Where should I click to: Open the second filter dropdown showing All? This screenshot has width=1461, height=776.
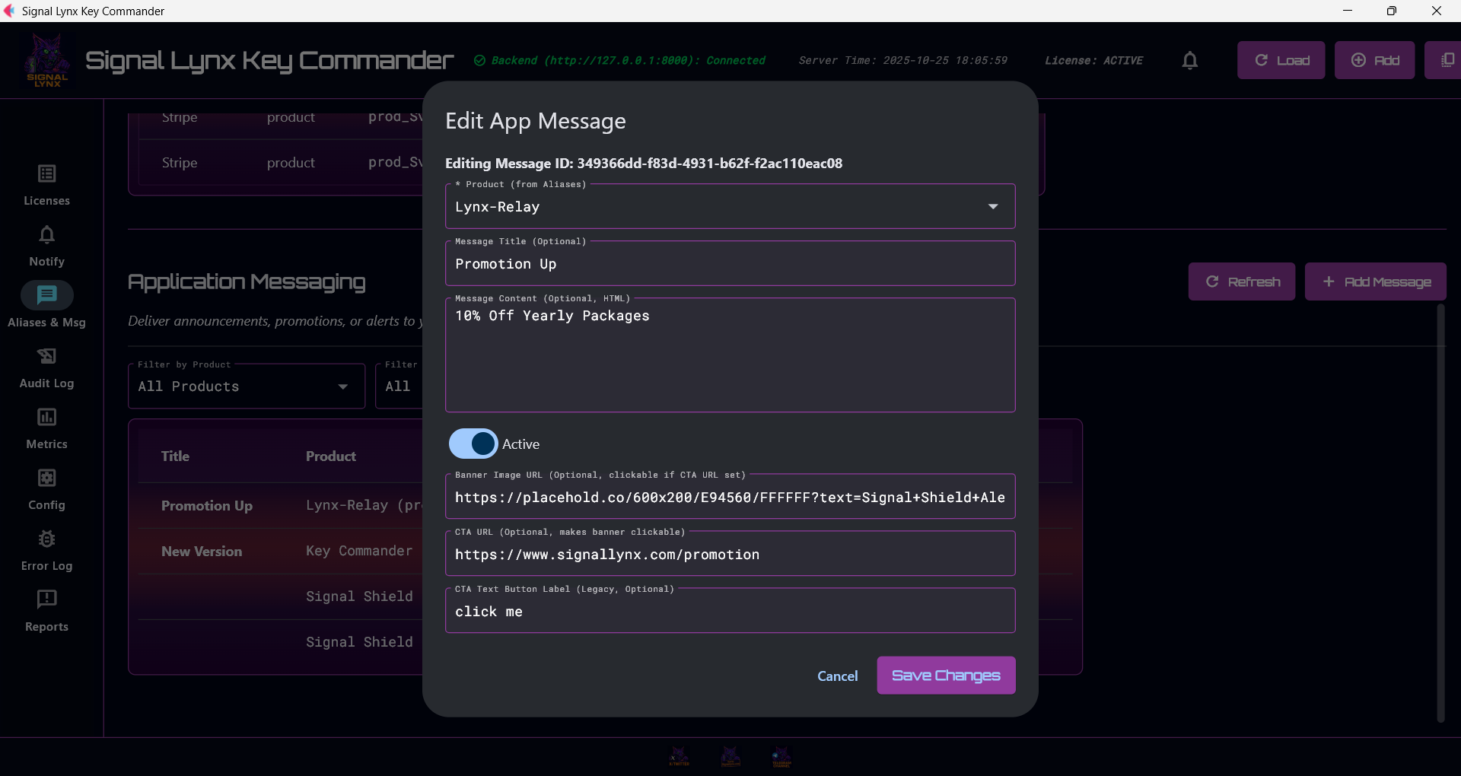click(x=399, y=386)
